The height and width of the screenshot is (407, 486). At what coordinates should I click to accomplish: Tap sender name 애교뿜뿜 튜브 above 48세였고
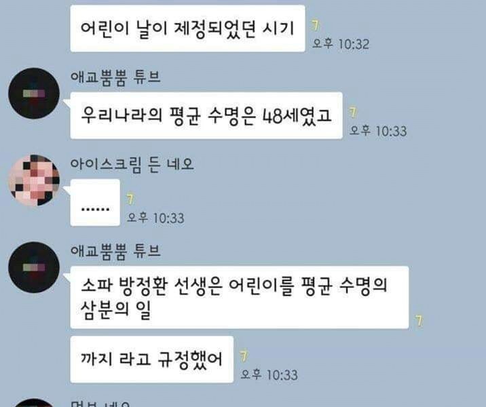coord(115,77)
